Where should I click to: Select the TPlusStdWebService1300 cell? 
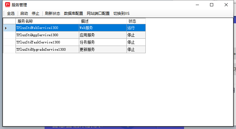47,28
